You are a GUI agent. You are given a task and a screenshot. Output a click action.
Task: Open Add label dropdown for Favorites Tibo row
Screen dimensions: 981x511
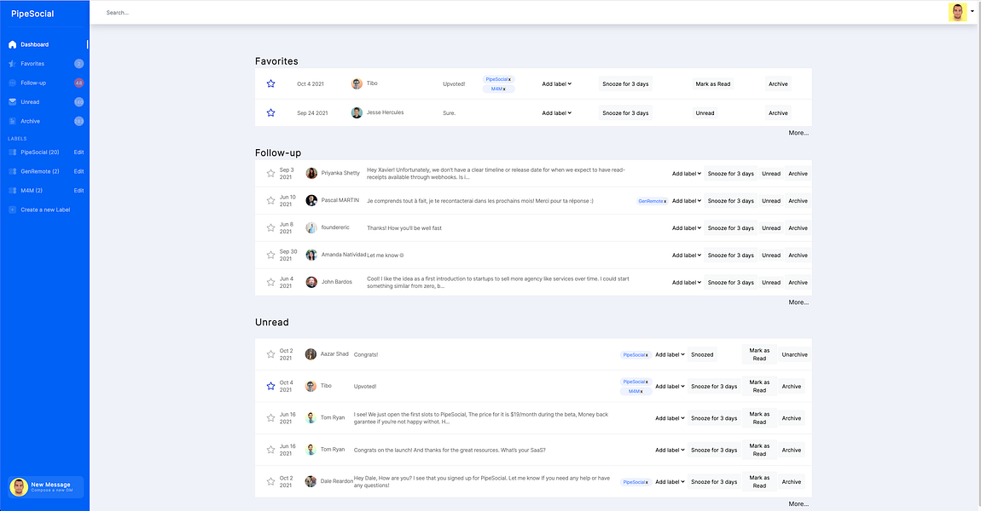pyautogui.click(x=557, y=83)
